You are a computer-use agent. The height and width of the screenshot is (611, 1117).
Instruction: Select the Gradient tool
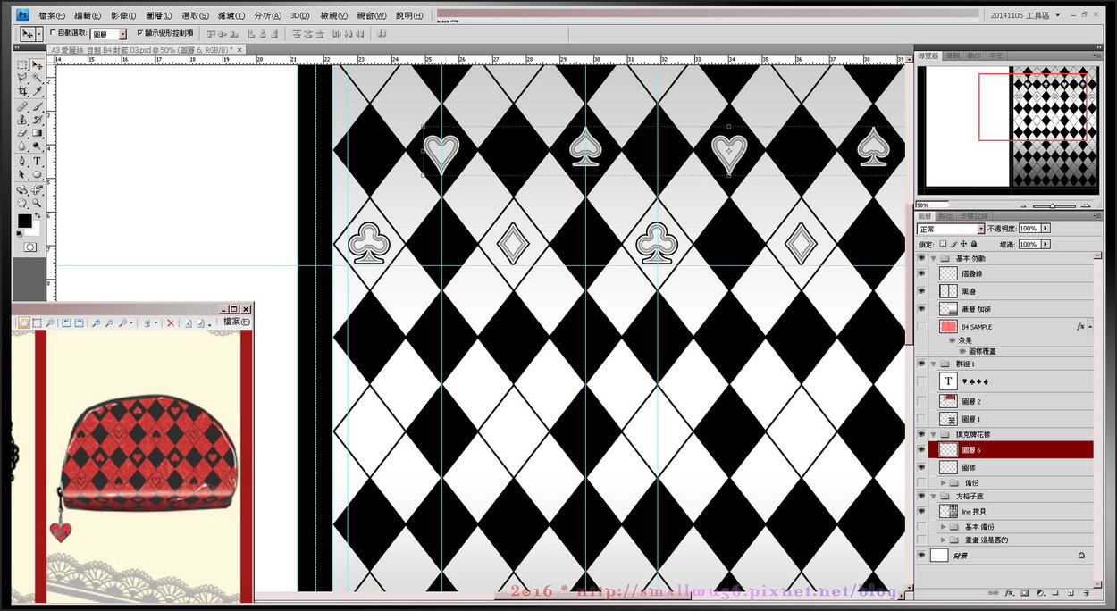tap(37, 132)
